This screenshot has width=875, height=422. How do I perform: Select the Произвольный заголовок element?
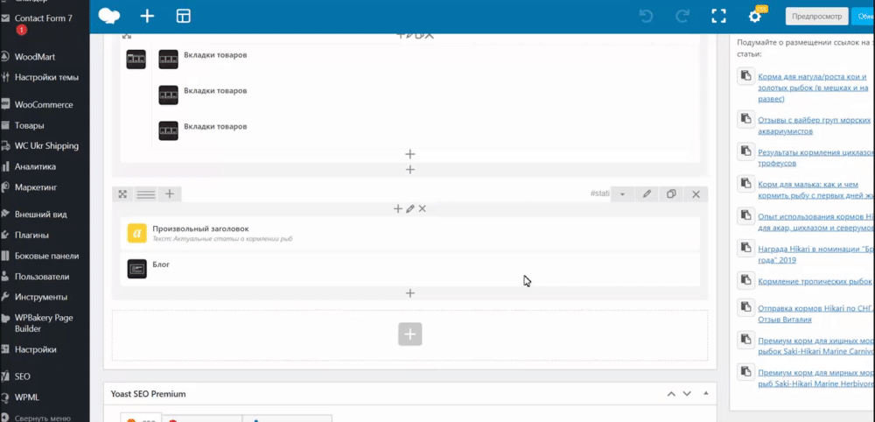pos(410,234)
